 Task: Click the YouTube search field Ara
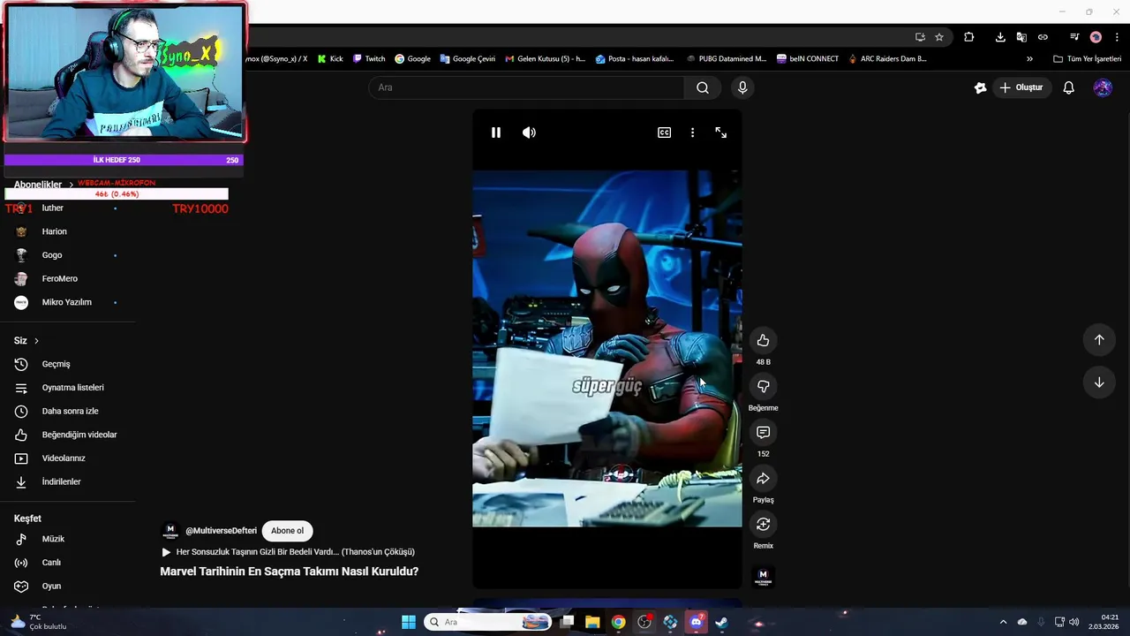point(526,87)
